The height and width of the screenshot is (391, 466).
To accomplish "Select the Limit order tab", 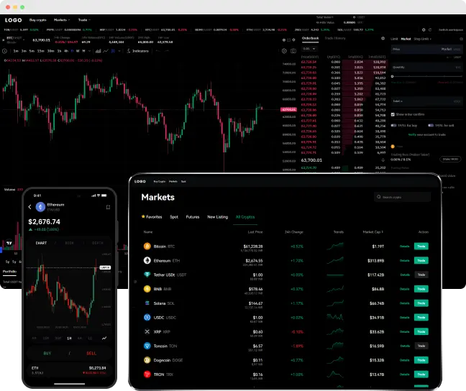I will [x=394, y=39].
